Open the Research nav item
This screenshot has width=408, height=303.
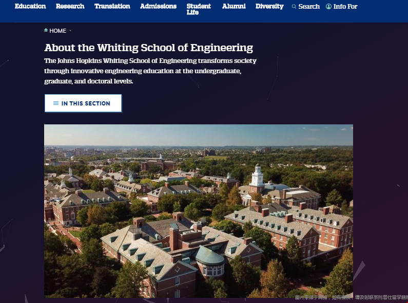(x=70, y=6)
